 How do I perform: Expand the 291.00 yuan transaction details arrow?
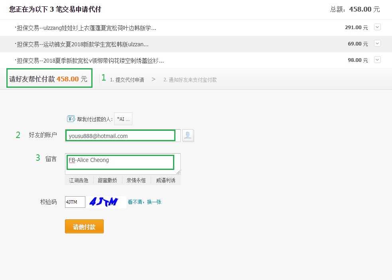[x=377, y=27]
